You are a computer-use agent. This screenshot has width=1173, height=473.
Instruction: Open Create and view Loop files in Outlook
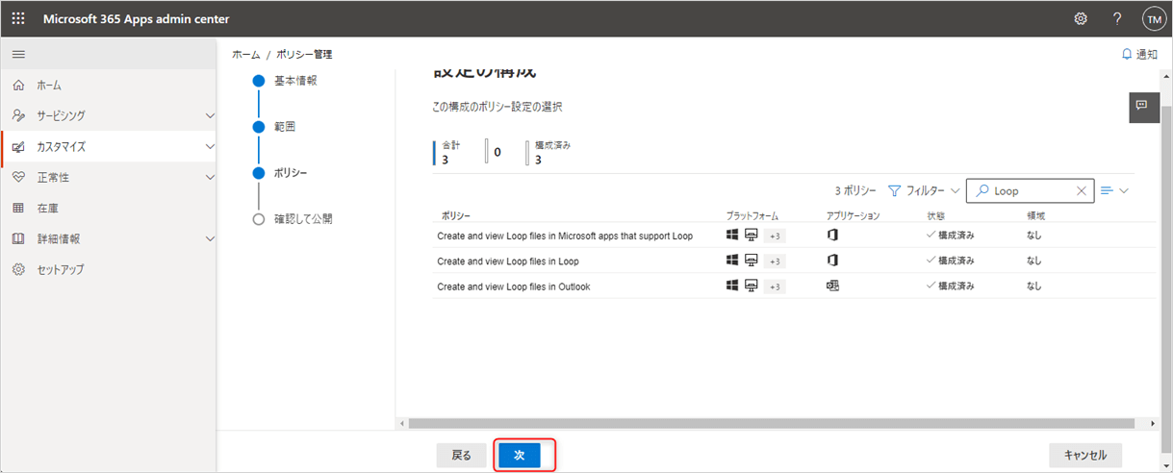(x=514, y=286)
